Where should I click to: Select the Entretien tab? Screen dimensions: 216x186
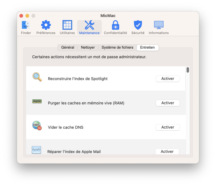pyautogui.click(x=147, y=47)
